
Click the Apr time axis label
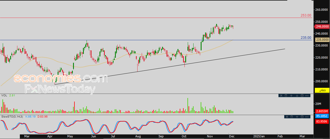click(x=50, y=136)
